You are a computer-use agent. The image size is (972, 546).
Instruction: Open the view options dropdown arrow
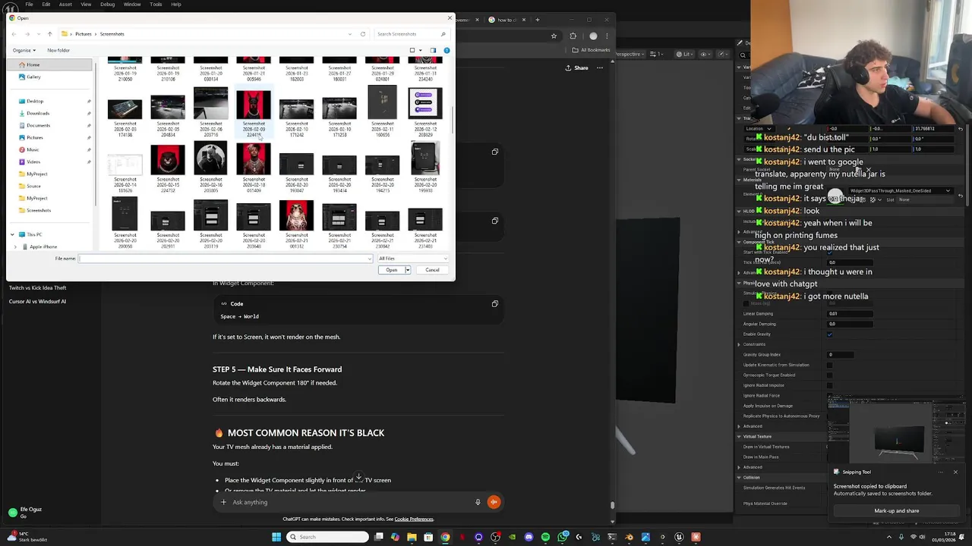420,50
